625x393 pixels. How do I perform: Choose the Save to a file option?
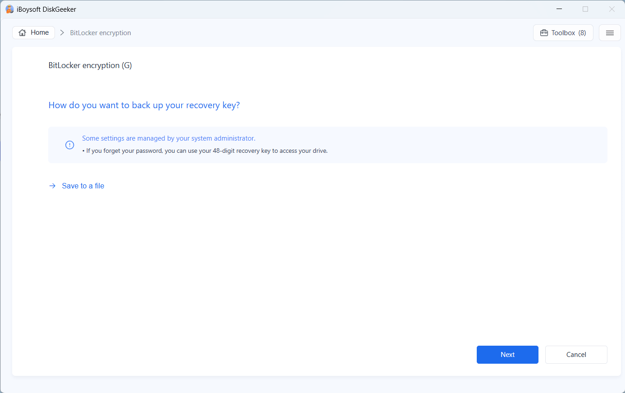coord(77,186)
